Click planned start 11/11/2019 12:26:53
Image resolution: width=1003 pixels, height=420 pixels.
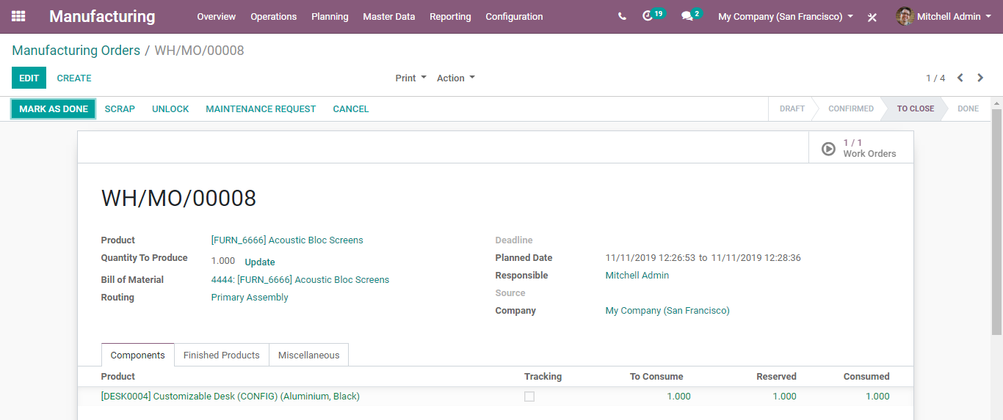(x=650, y=257)
